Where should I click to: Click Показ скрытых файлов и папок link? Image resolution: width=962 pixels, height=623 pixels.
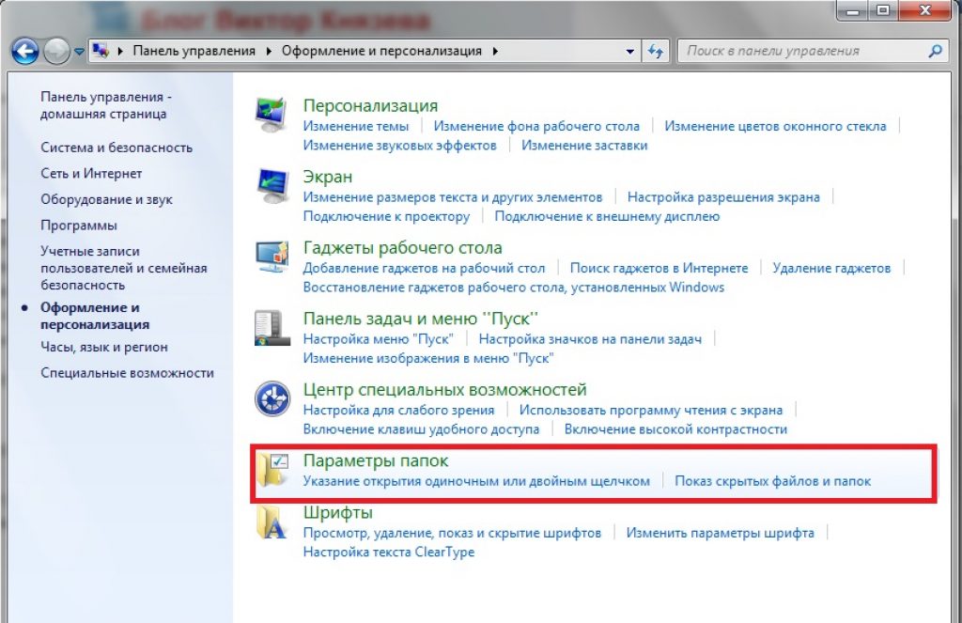point(773,481)
